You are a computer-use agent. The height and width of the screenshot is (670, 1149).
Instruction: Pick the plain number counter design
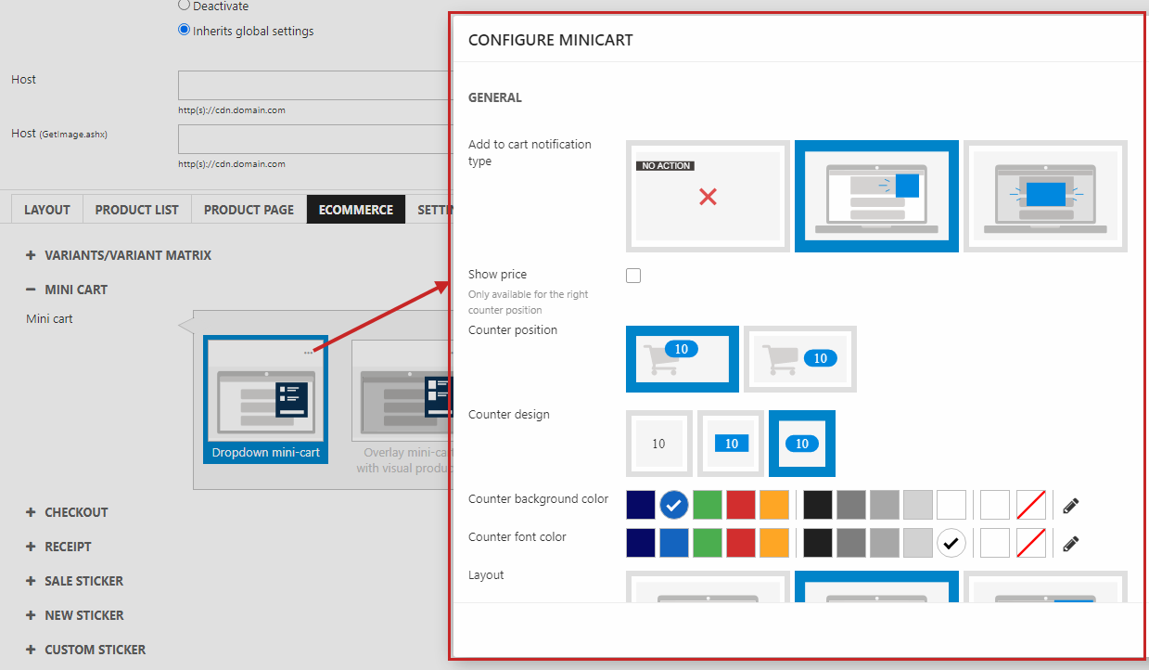(658, 444)
